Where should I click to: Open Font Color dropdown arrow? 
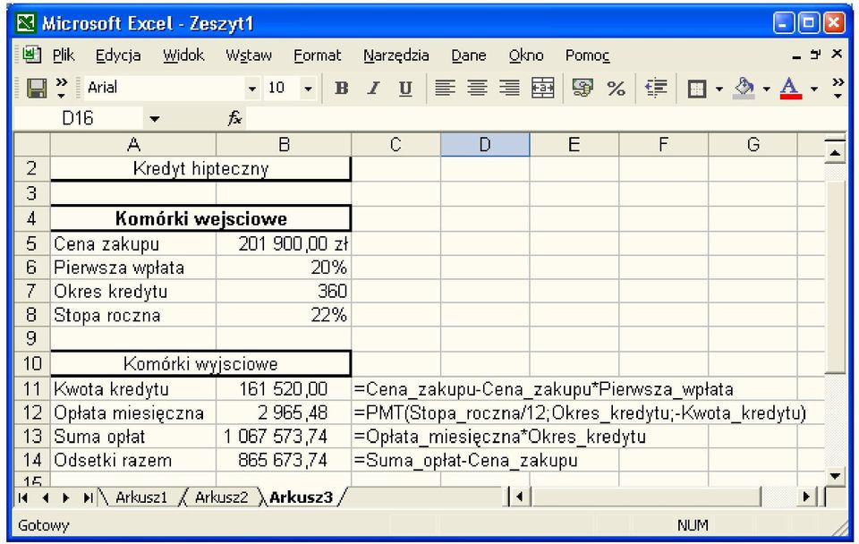814,89
